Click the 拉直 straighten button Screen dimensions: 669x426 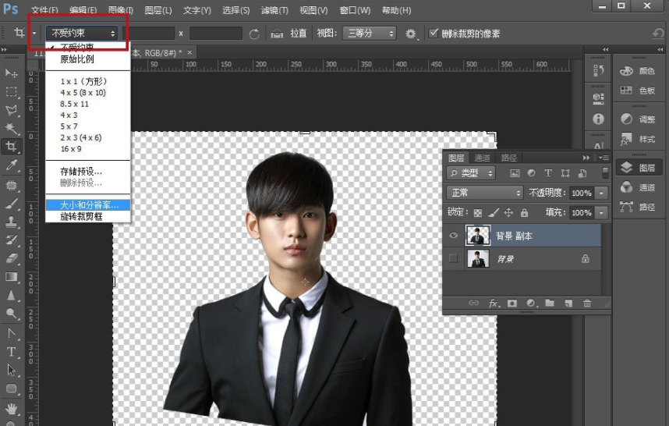tap(298, 34)
